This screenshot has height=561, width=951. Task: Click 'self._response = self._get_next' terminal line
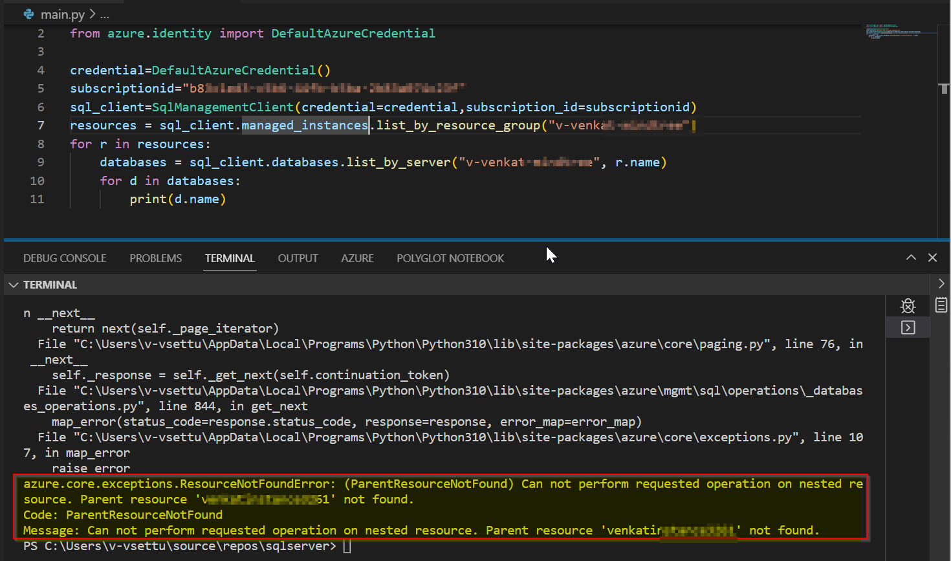251,375
